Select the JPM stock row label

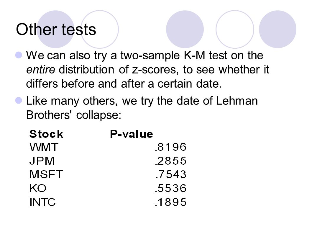tap(42, 161)
